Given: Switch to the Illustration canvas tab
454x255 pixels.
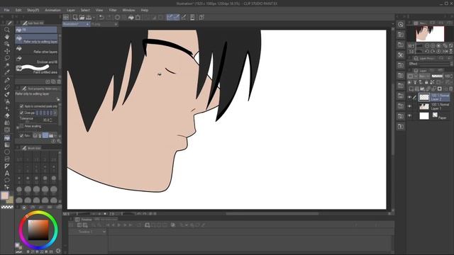Looking at the screenshot, I should (x=76, y=24).
